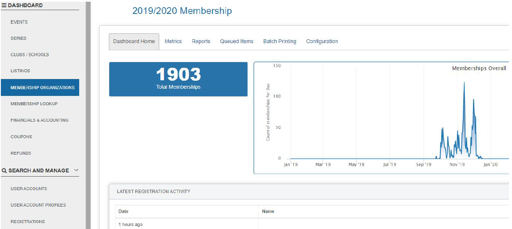The image size is (512, 229).
Task: Click the peak of the Memberships Overall chart
Action: 464,82
